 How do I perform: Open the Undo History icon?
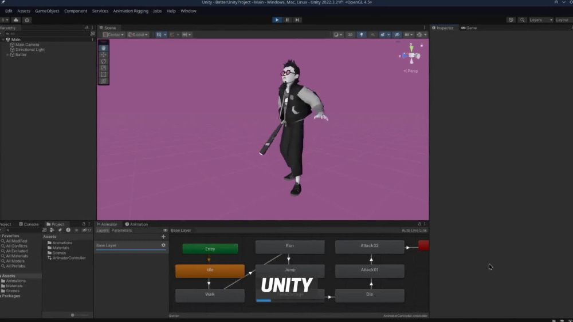(x=511, y=20)
